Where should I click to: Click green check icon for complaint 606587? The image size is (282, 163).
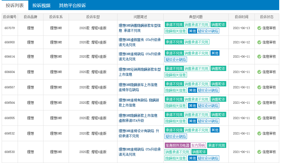tap(259, 87)
